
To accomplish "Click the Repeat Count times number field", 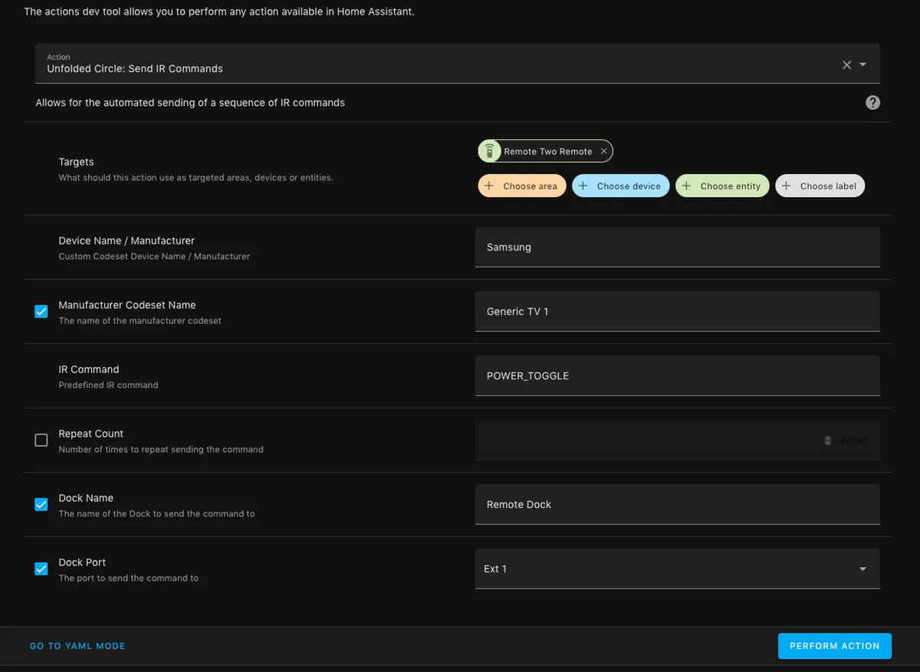I will click(x=678, y=440).
